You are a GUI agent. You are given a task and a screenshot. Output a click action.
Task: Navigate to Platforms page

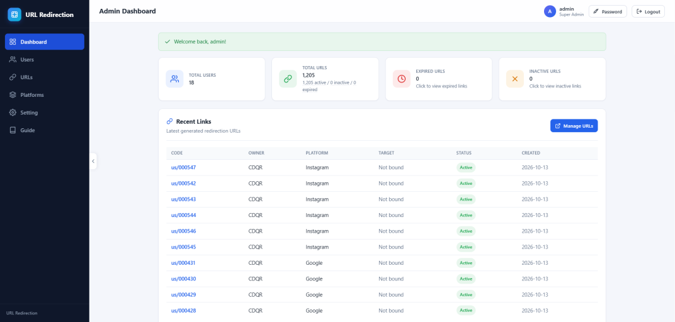(44, 95)
